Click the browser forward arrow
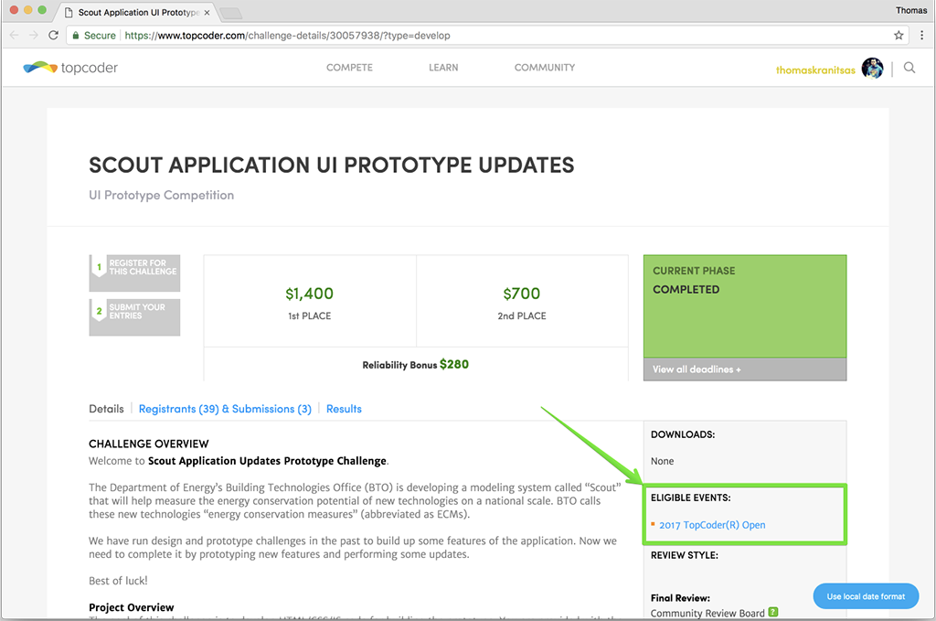 pyautogui.click(x=34, y=36)
